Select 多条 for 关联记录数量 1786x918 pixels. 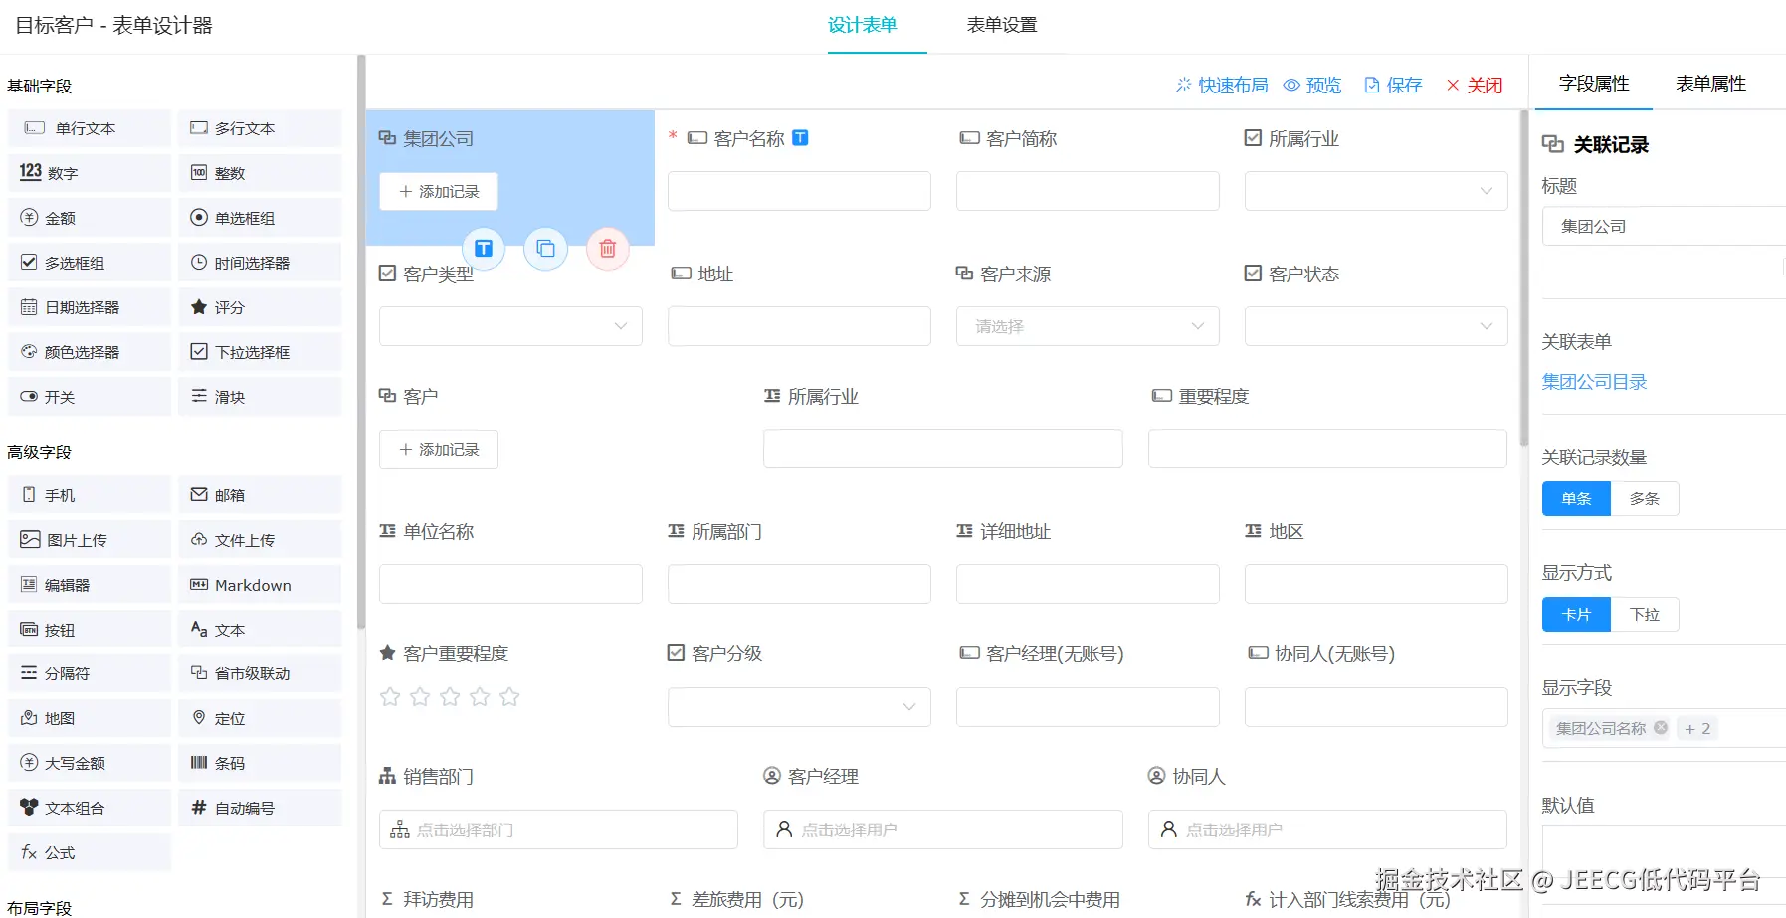pyautogui.click(x=1645, y=498)
